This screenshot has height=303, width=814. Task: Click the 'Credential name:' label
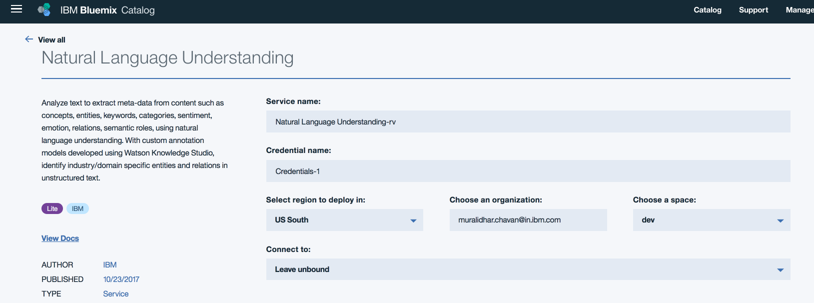pyautogui.click(x=298, y=150)
